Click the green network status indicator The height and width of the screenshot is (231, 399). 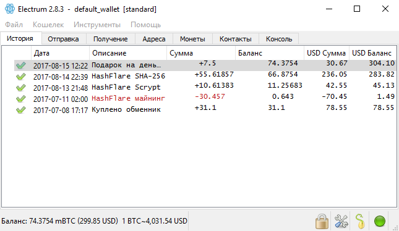pos(380,221)
